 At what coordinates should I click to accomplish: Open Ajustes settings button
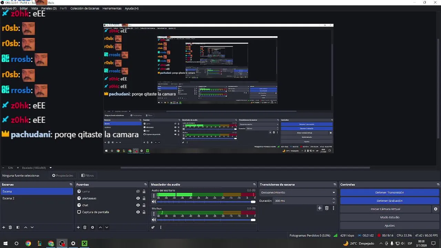click(390, 226)
